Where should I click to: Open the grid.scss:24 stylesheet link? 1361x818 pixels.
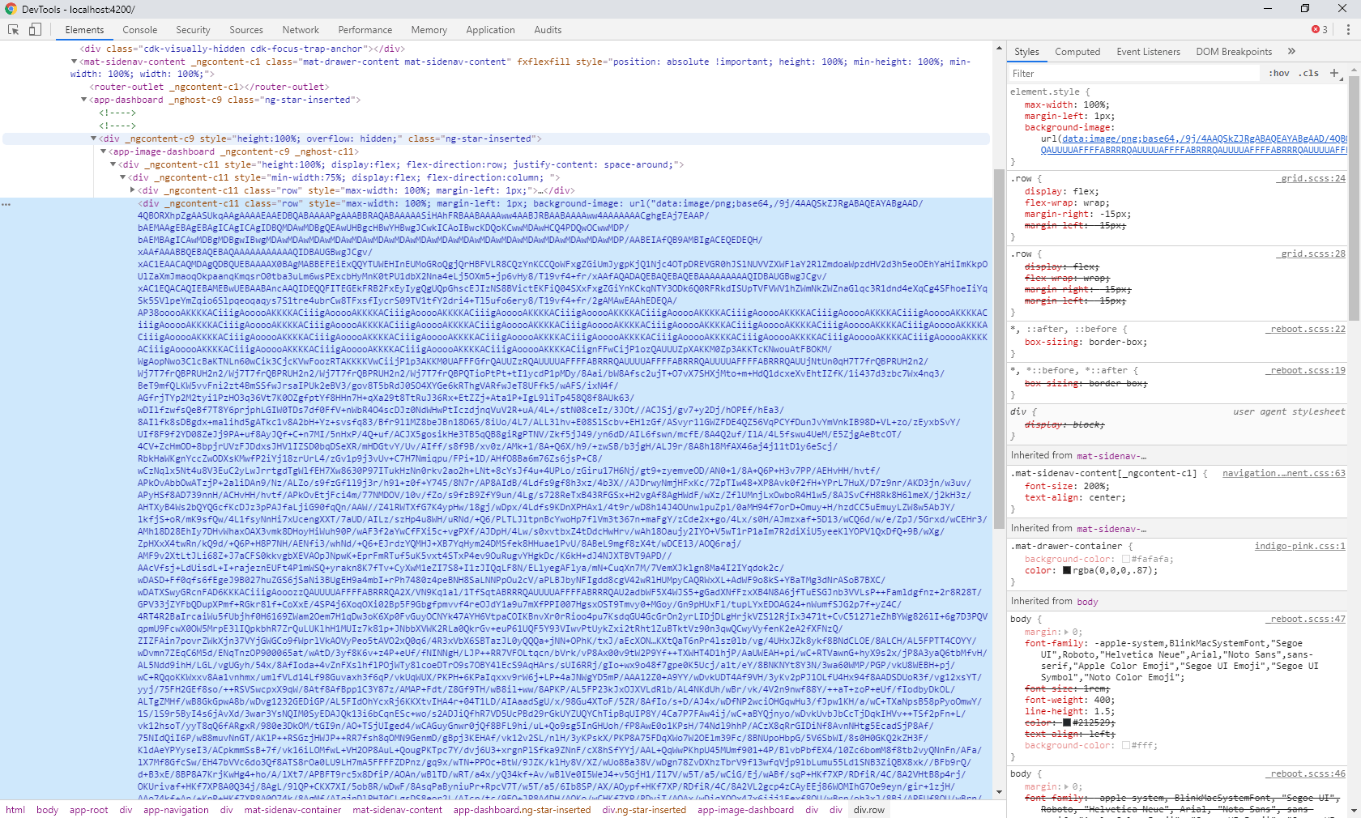(x=1310, y=178)
